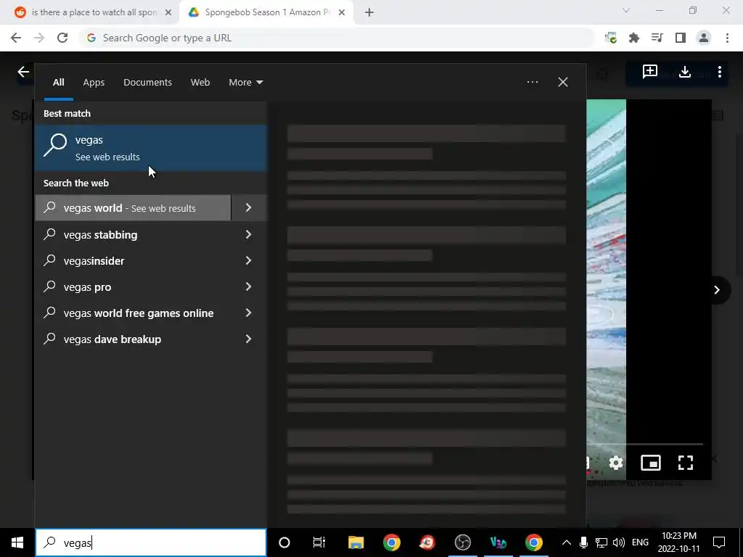Open the All search filter tab
This screenshot has width=743, height=557.
click(x=58, y=83)
